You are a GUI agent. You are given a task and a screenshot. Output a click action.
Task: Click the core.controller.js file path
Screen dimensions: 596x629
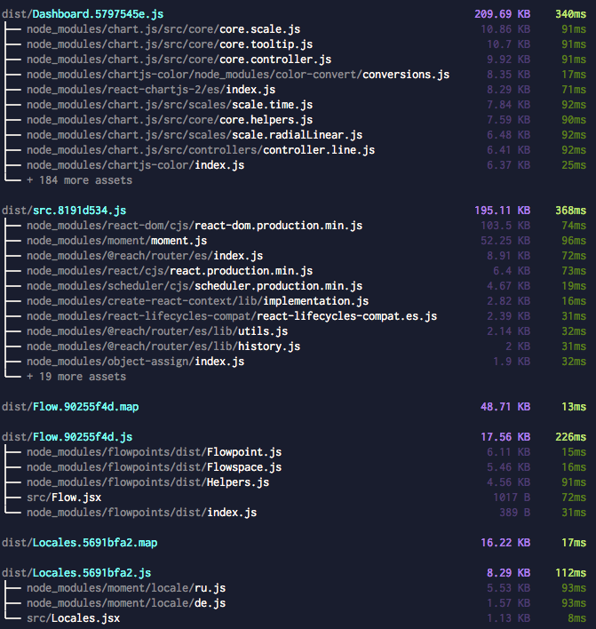tap(179, 60)
